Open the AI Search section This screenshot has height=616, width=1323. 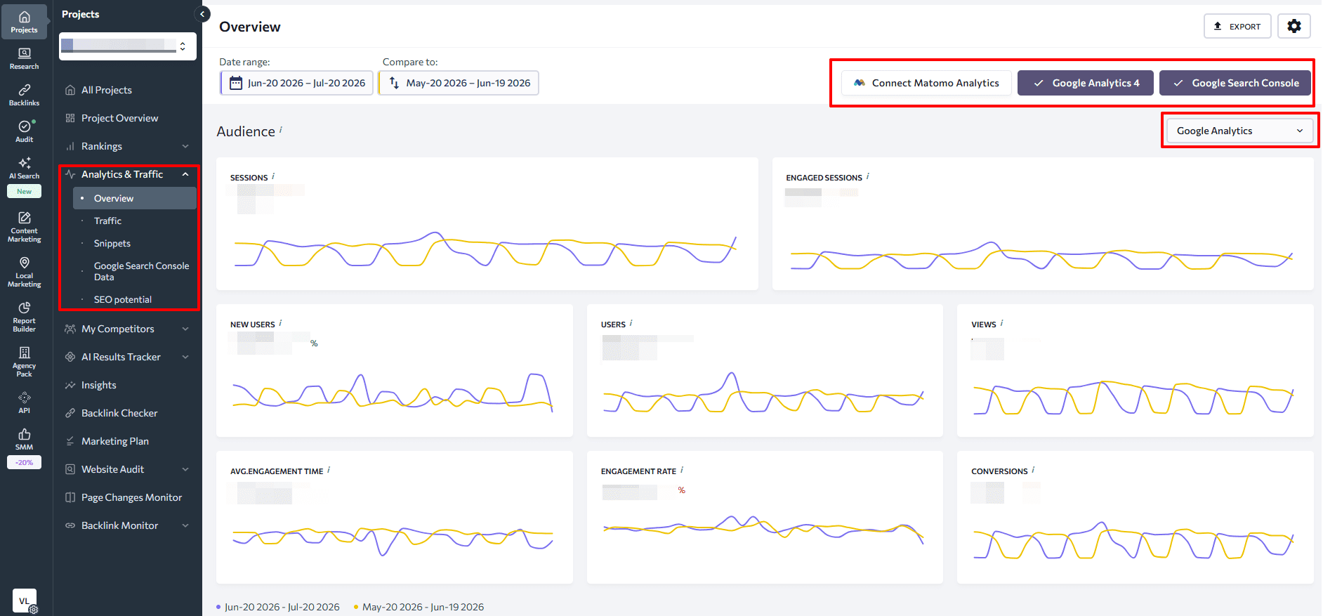[24, 168]
